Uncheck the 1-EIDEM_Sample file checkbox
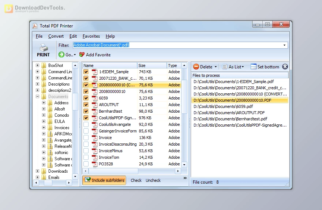 [86, 72]
